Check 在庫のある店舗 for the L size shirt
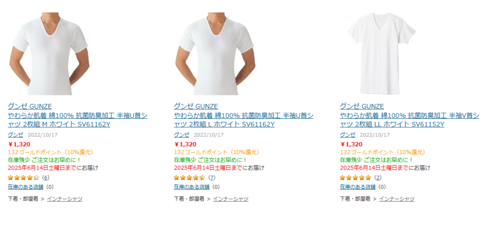This screenshot has width=491, height=225. tap(192, 187)
